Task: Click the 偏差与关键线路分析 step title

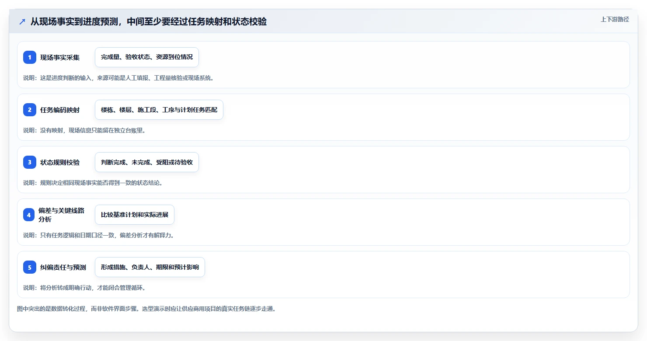Action: [x=61, y=215]
